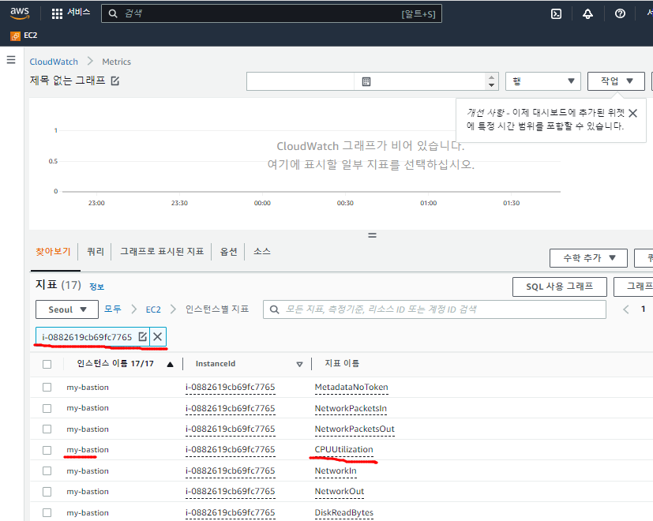
Task: Open the notifications bell icon
Action: (587, 13)
